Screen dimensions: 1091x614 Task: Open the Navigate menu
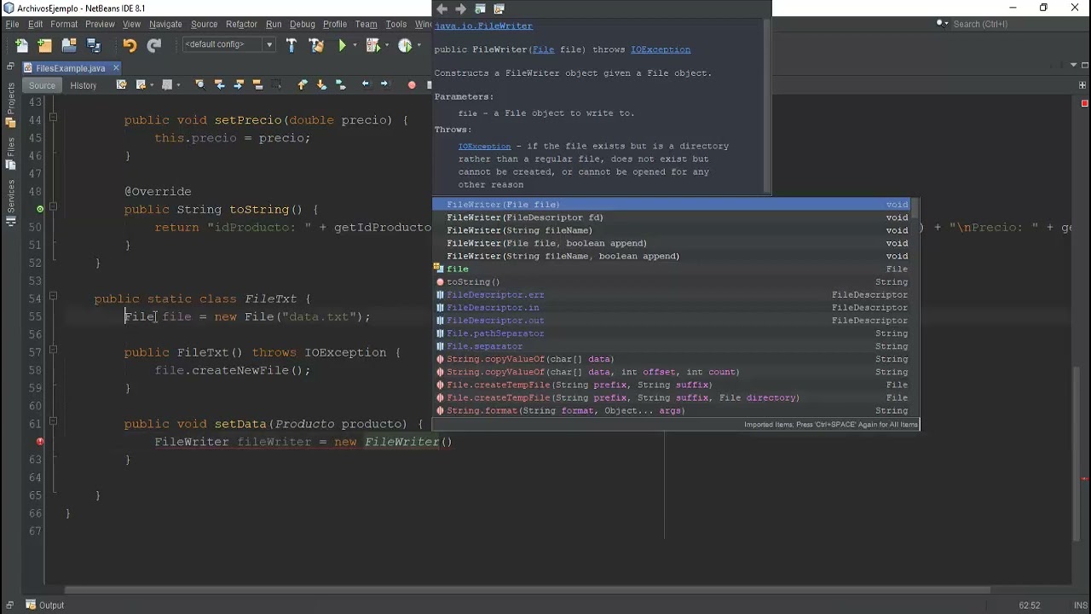point(165,25)
